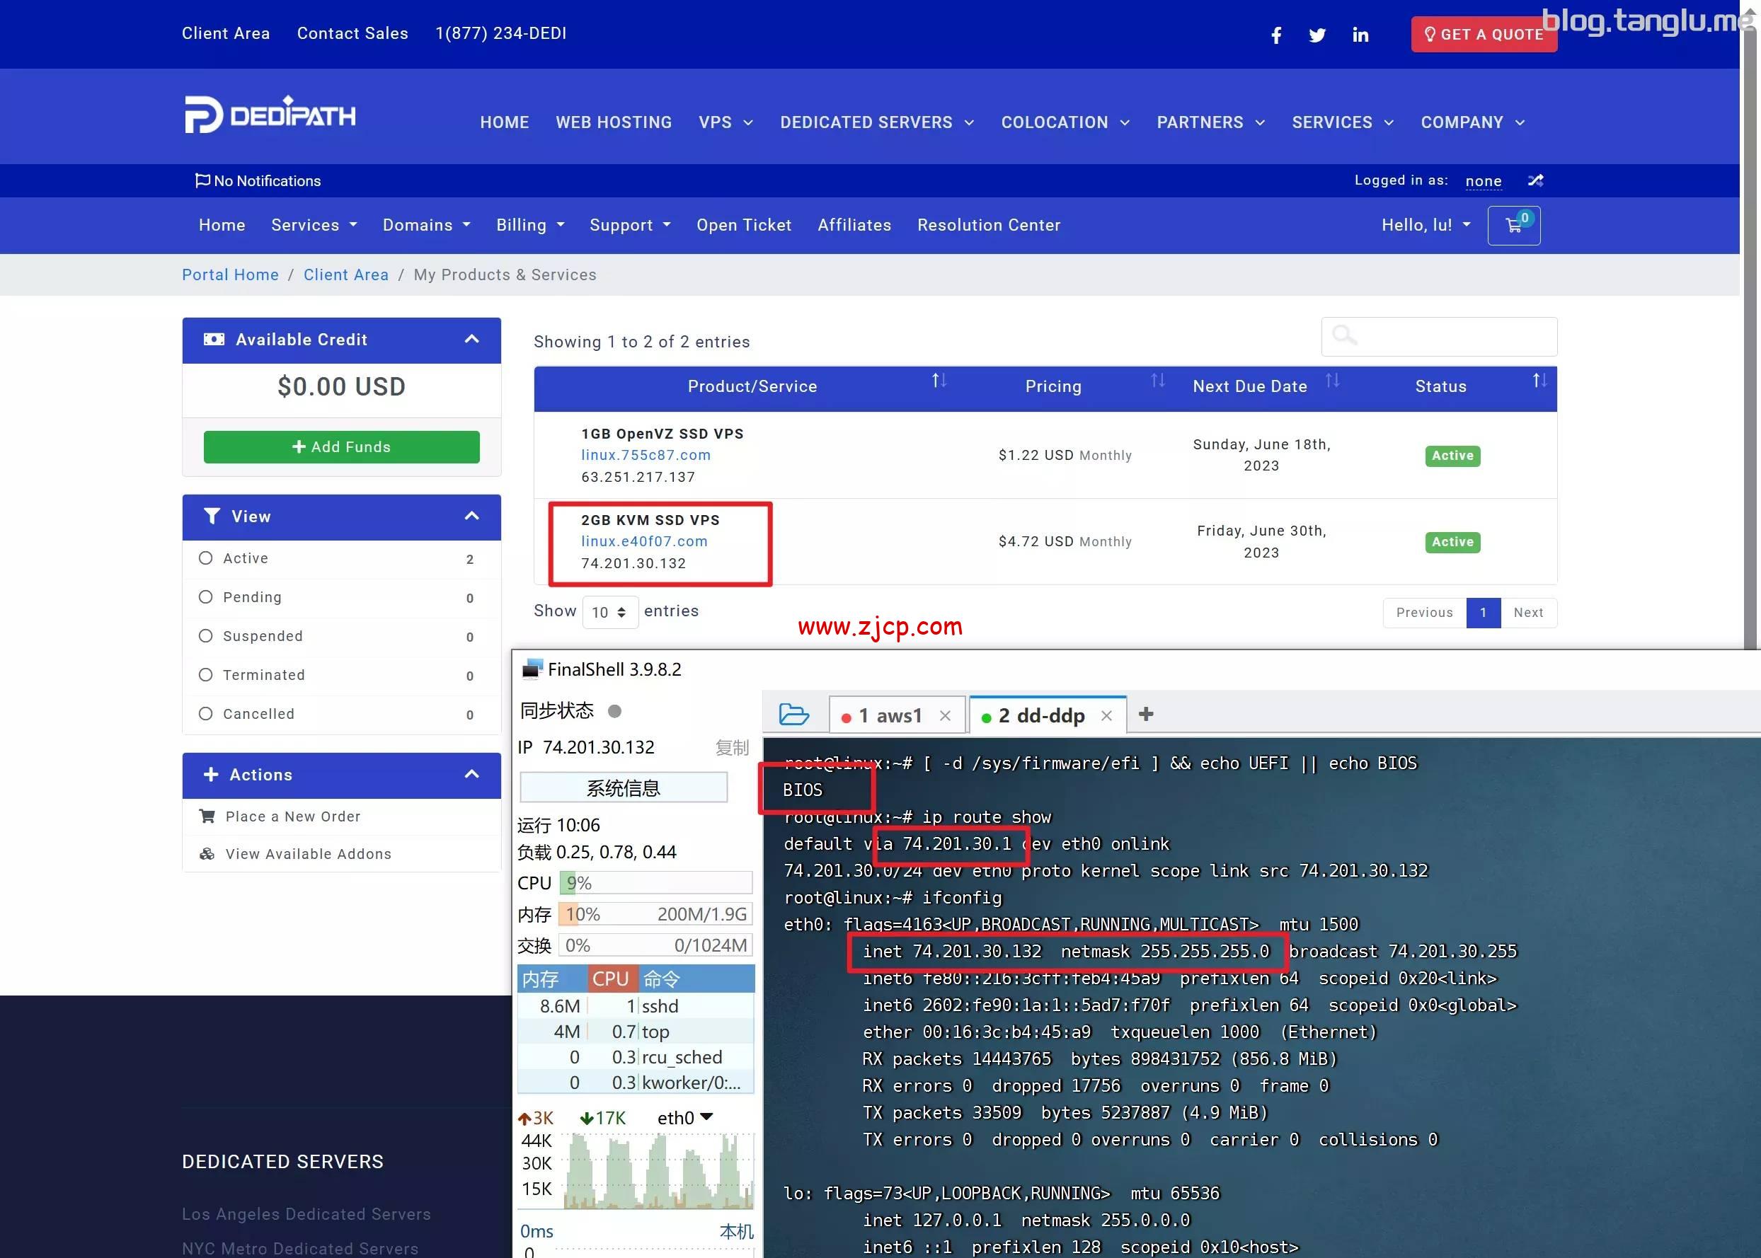Click the linux.e40f07.com service link

(644, 541)
